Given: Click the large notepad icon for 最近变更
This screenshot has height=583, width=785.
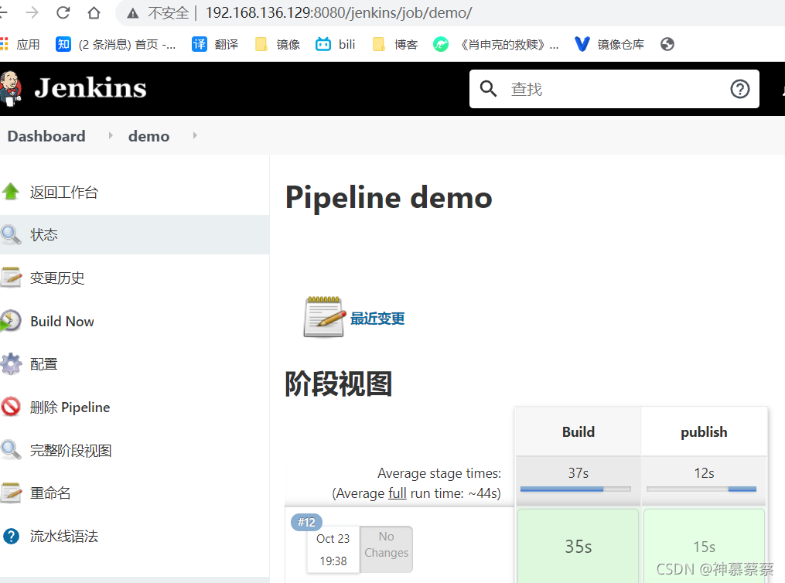Looking at the screenshot, I should [x=324, y=317].
